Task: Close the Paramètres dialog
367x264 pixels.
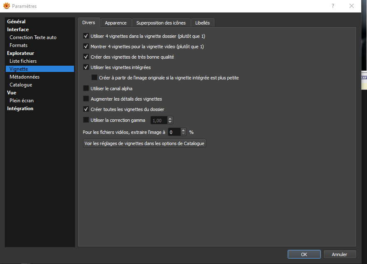Action: 351,6
